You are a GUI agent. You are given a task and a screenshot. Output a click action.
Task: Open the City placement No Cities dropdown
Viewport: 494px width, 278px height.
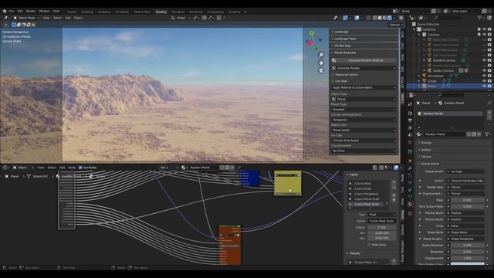pyautogui.click(x=364, y=151)
